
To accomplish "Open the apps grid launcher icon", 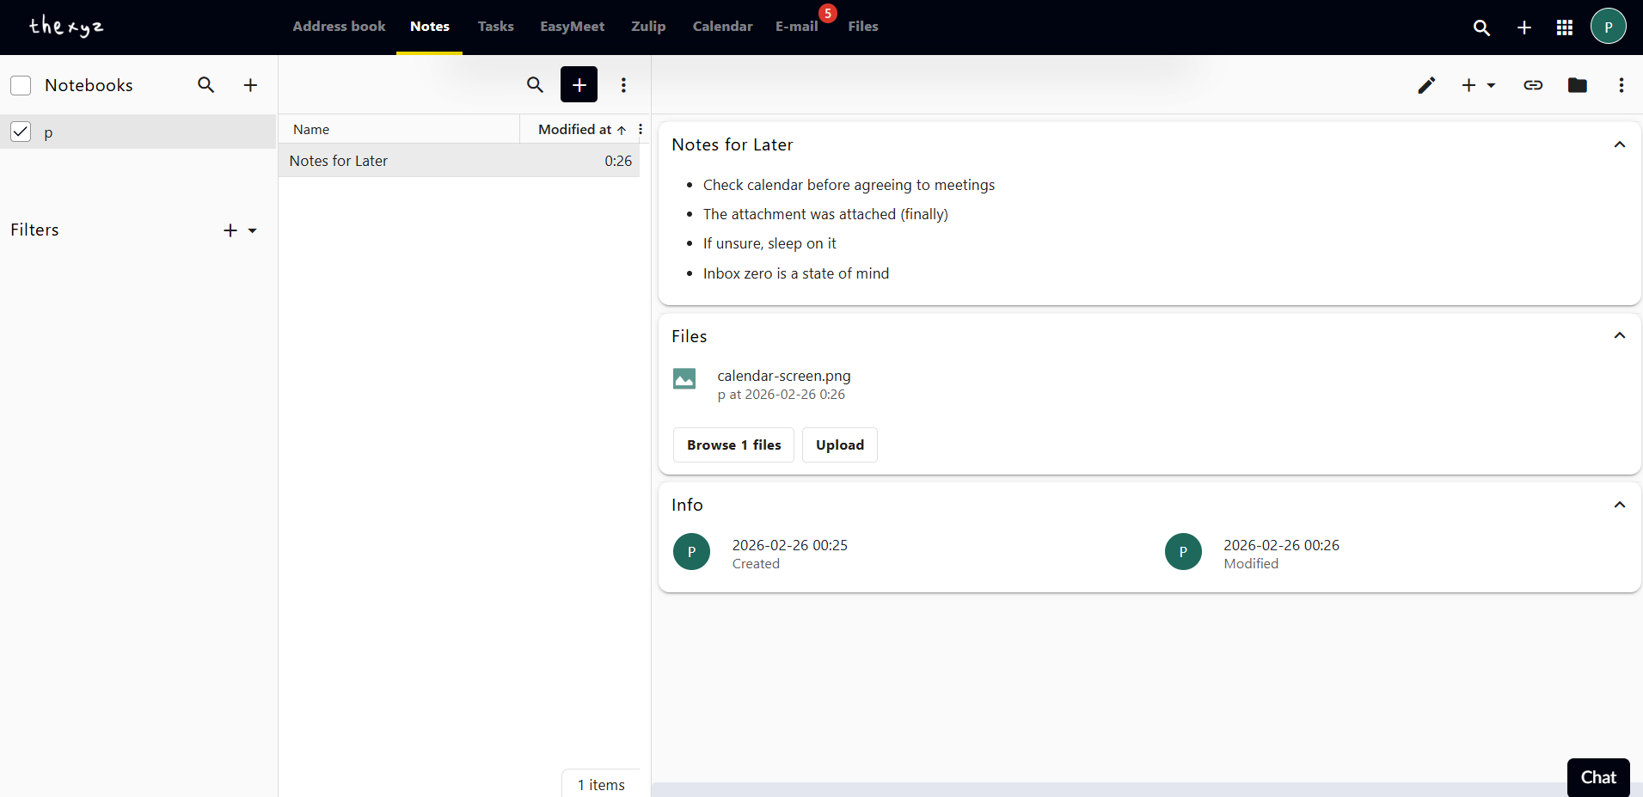I will point(1565,28).
